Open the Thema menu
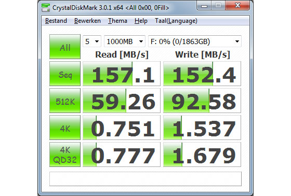The height and width of the screenshot is (196, 291). (117, 21)
